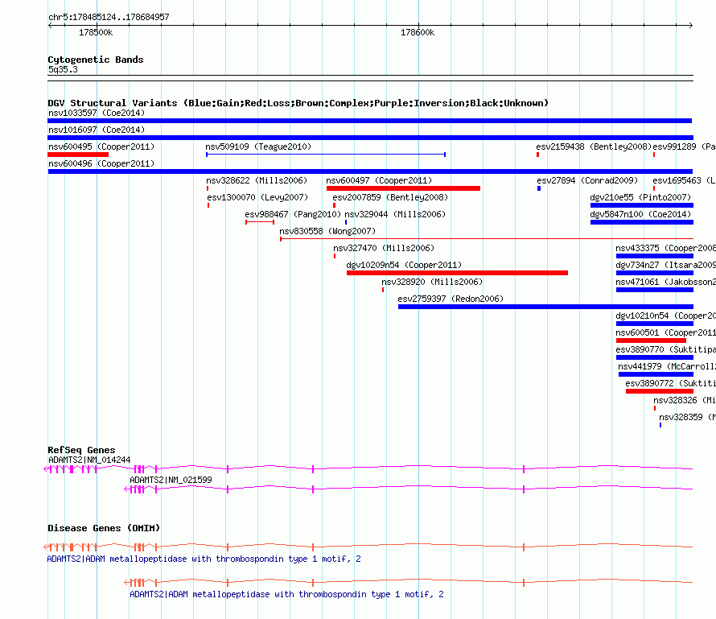This screenshot has width=716, height=619.
Task: Open the second OMIM ADAMTS2 metallopeptidase link
Action: point(286,595)
